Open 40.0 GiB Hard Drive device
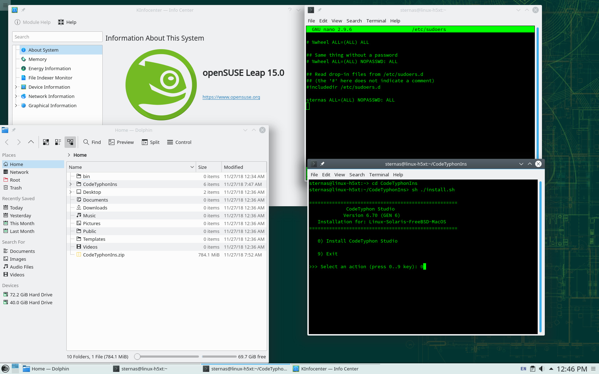This screenshot has height=374, width=599. (x=33, y=302)
